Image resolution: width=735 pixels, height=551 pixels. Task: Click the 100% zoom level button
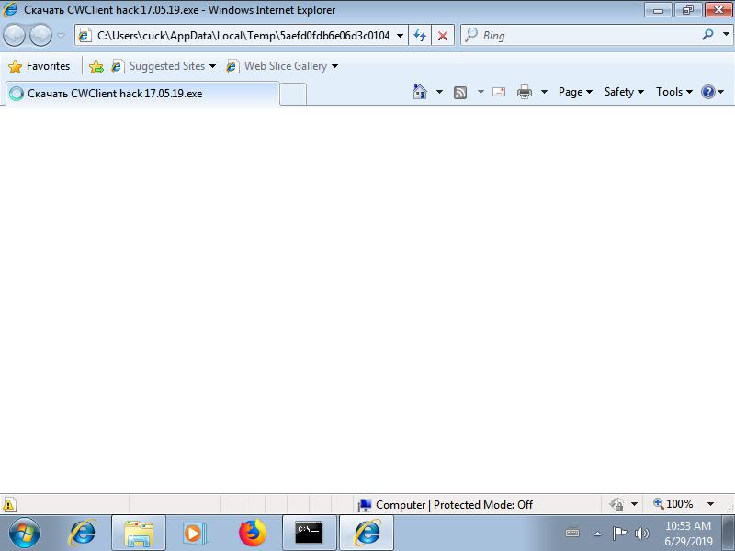(x=673, y=504)
